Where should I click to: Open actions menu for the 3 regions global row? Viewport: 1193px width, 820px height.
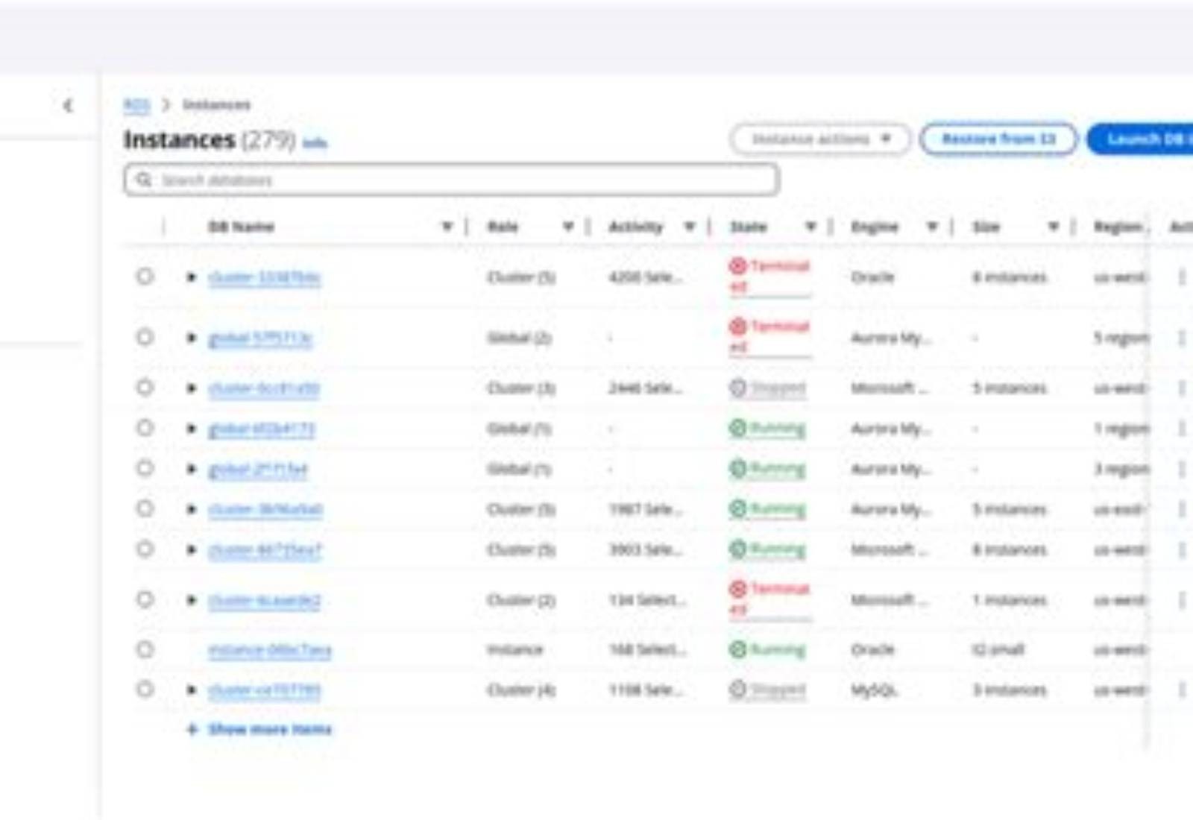click(x=1182, y=469)
